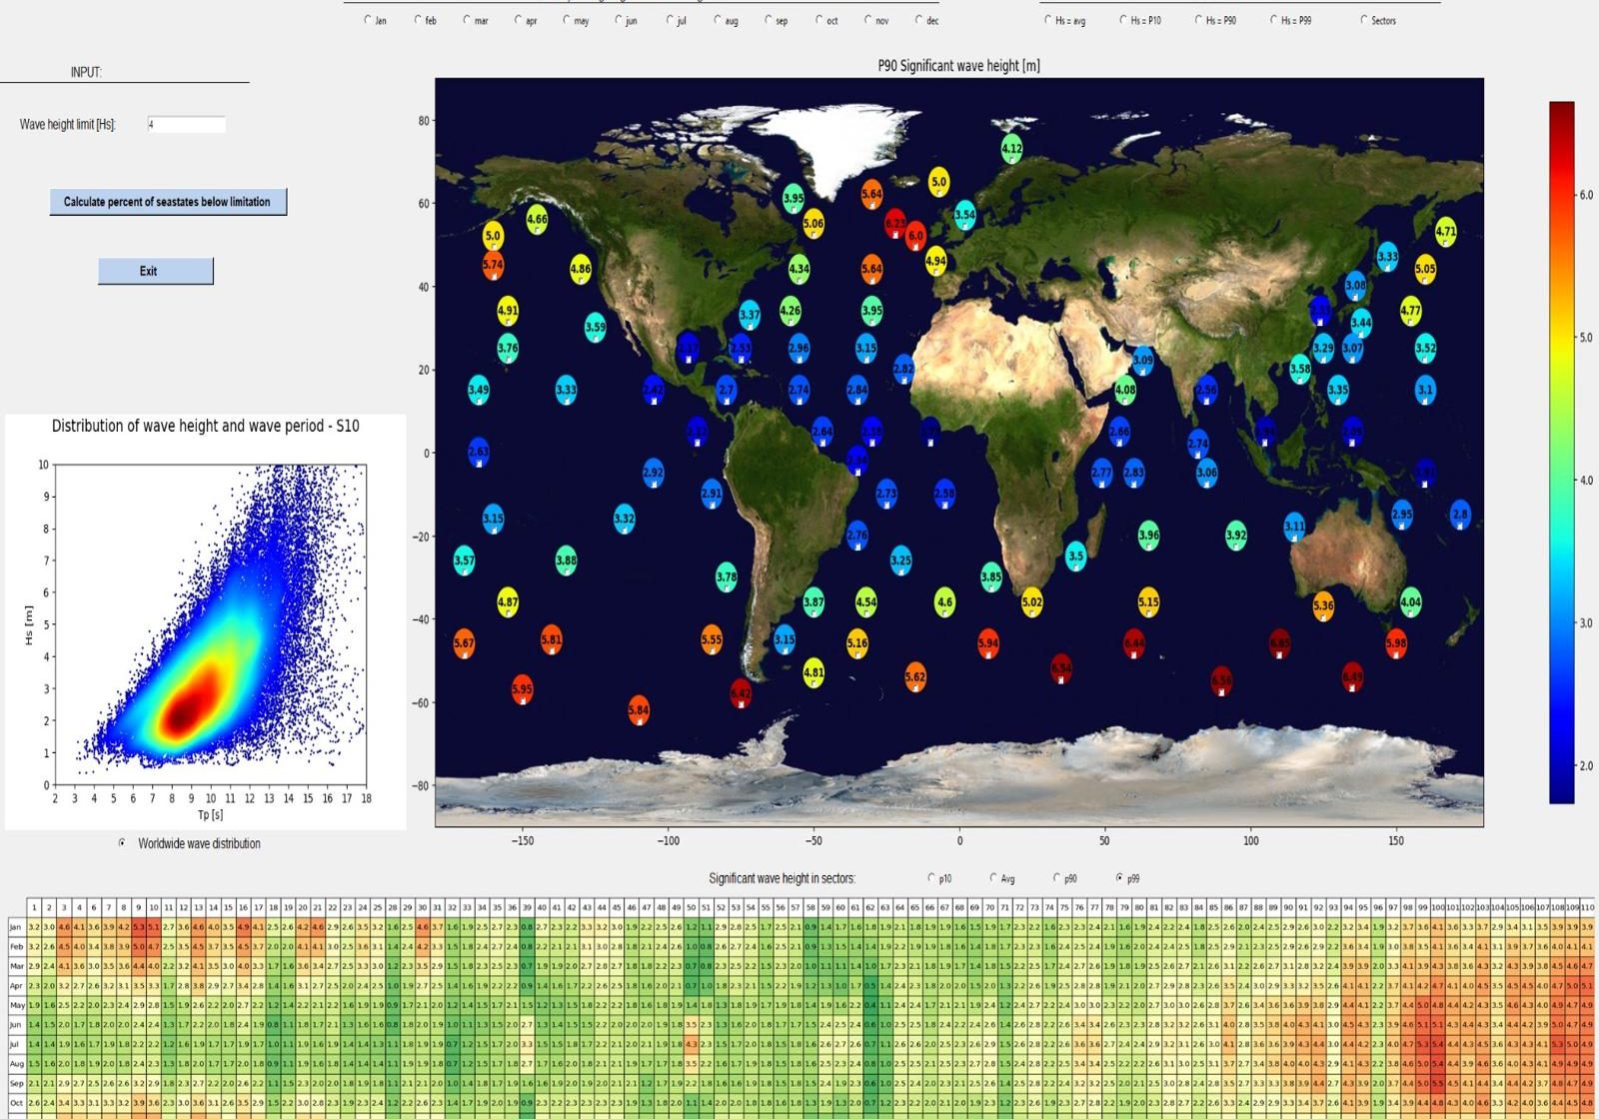Select the 4.91 Pacific marker

pyautogui.click(x=508, y=311)
